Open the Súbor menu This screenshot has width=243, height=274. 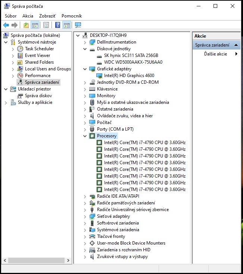11,16
